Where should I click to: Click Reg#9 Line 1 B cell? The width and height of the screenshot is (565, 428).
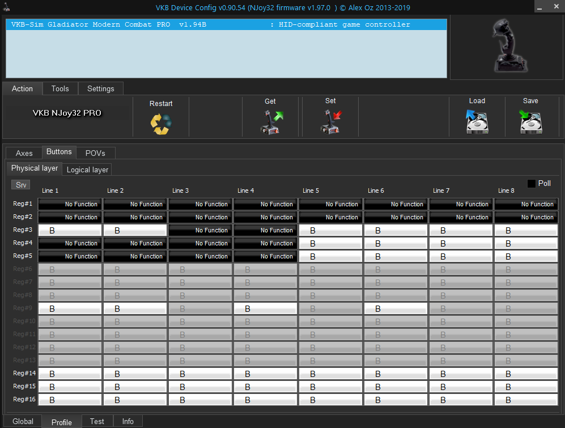tap(70, 308)
